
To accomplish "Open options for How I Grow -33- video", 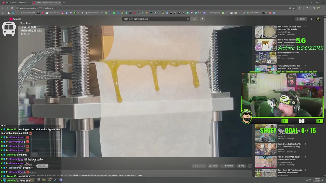I will pyautogui.click(x=305, y=170).
